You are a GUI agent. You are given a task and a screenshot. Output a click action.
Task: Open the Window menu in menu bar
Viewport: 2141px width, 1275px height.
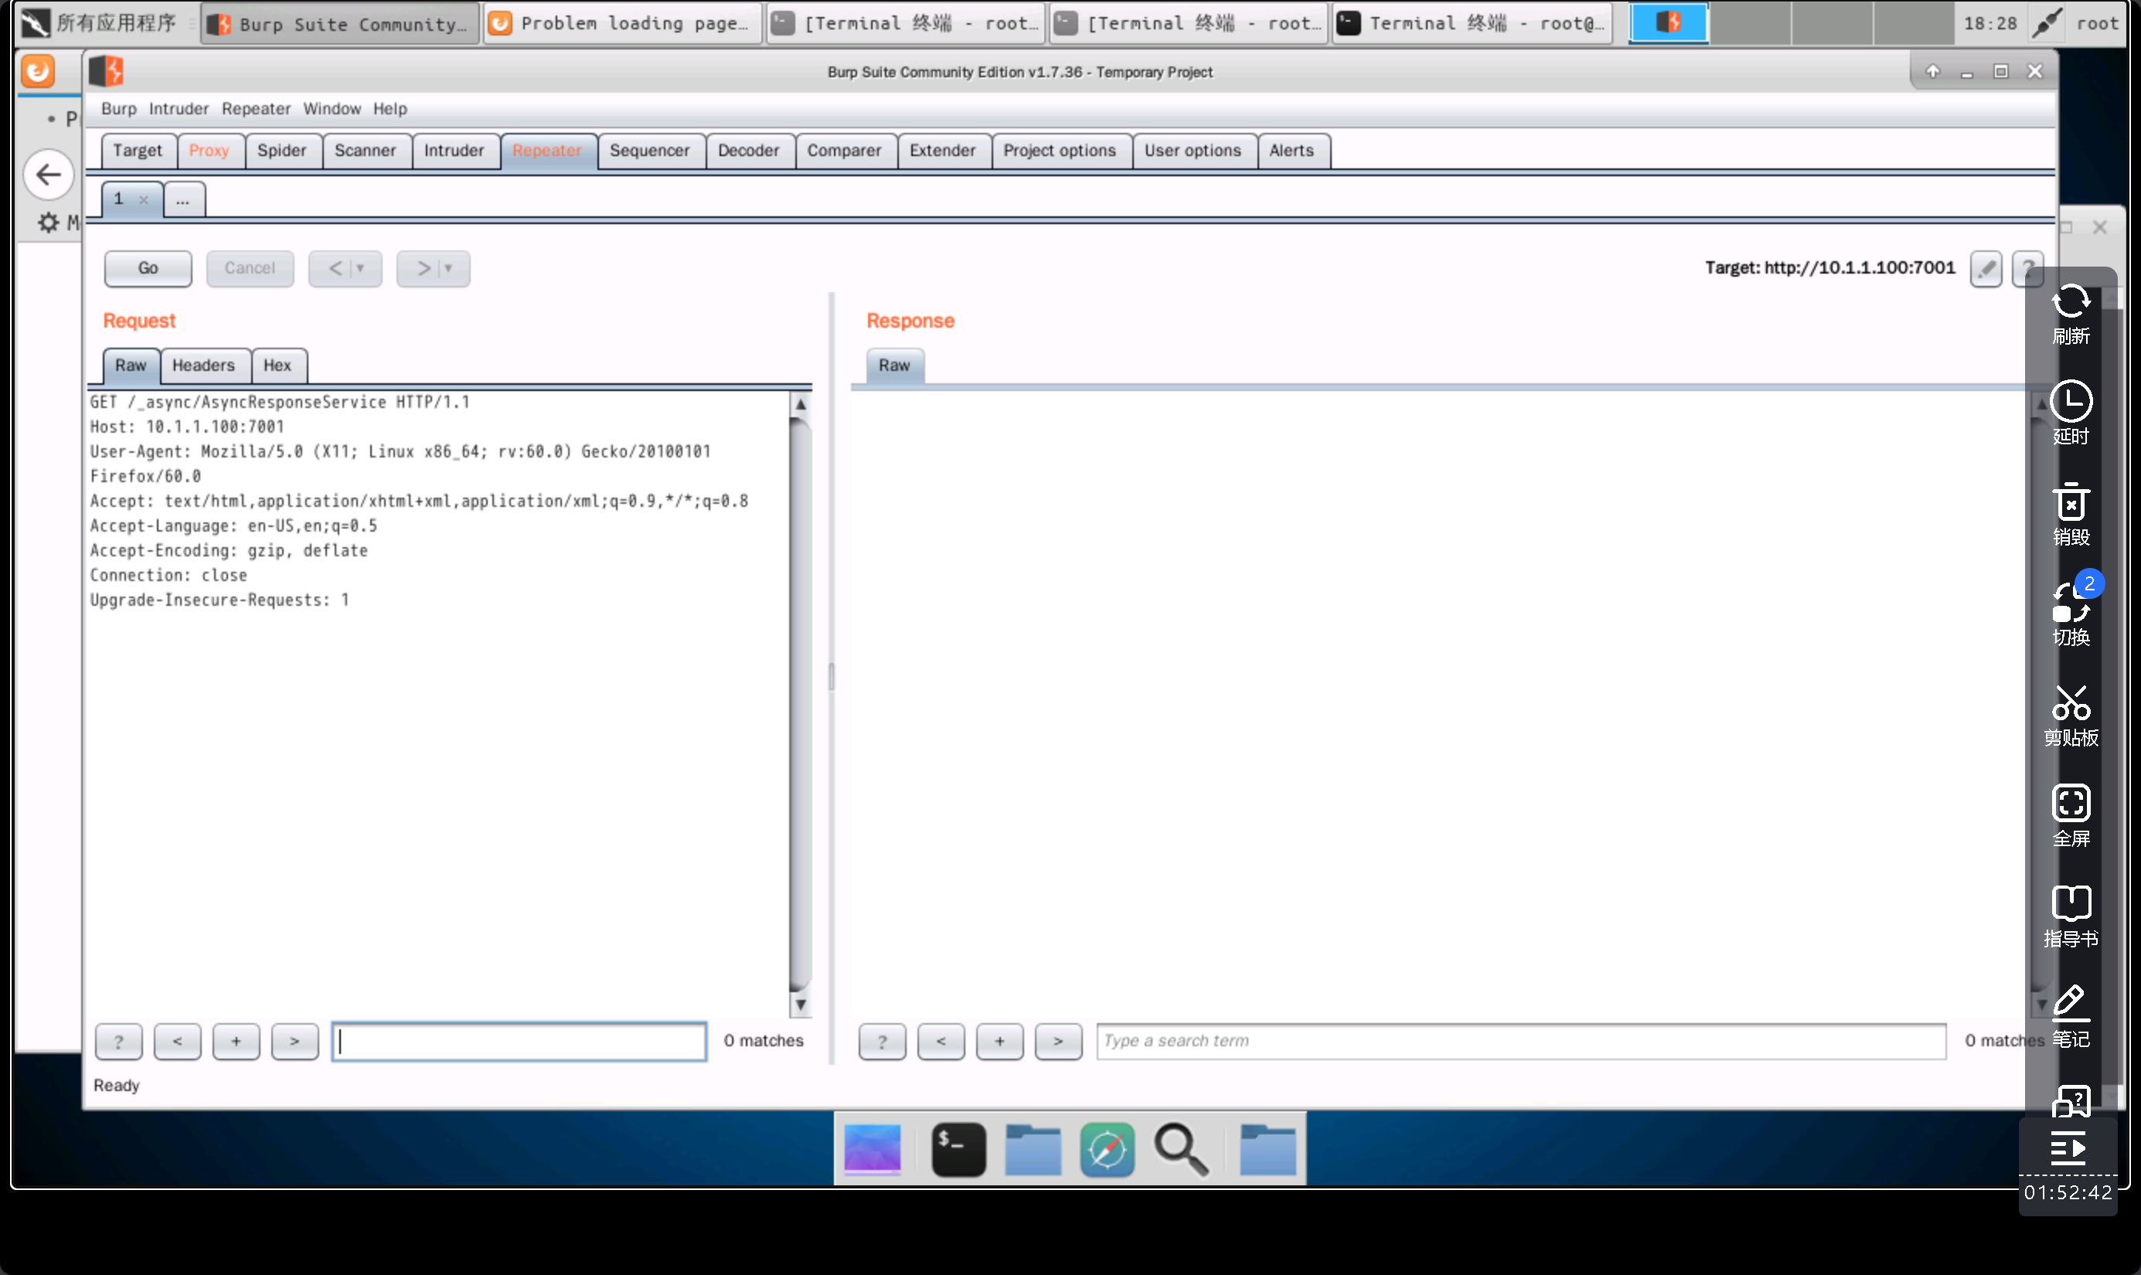331,107
